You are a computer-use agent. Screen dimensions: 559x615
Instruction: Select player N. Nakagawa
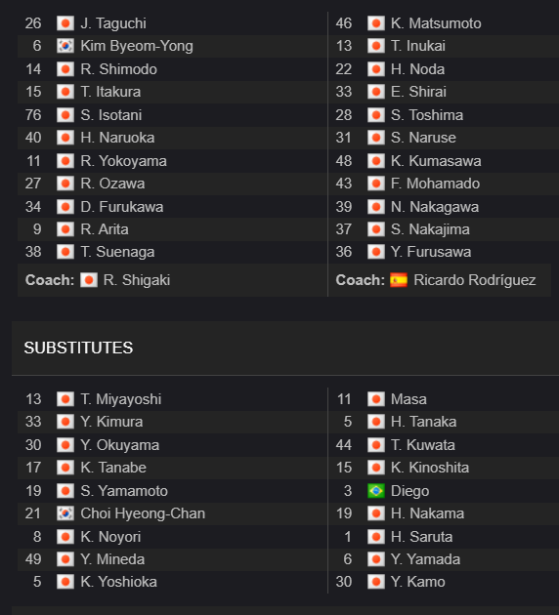(435, 207)
